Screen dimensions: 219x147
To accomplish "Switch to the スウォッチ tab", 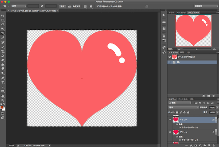I will [181, 13].
